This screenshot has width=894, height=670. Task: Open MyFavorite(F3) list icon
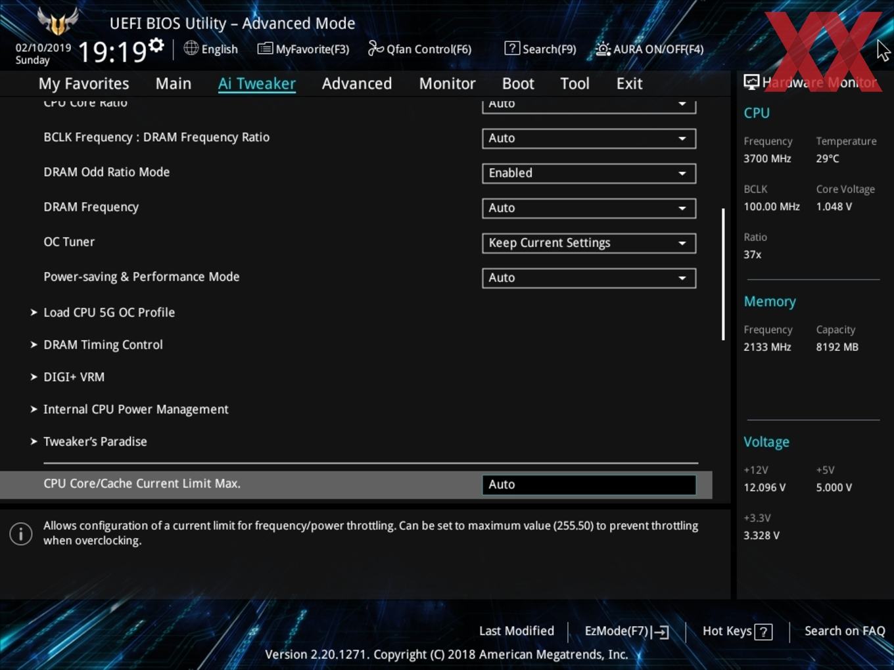pyautogui.click(x=265, y=49)
